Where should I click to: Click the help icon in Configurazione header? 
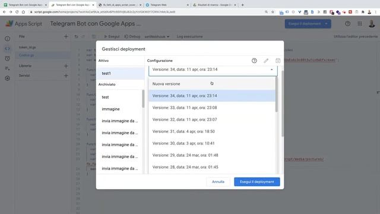[254, 61]
